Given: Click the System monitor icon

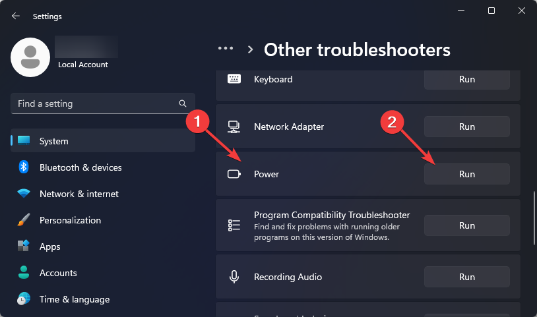Looking at the screenshot, I should (x=24, y=140).
